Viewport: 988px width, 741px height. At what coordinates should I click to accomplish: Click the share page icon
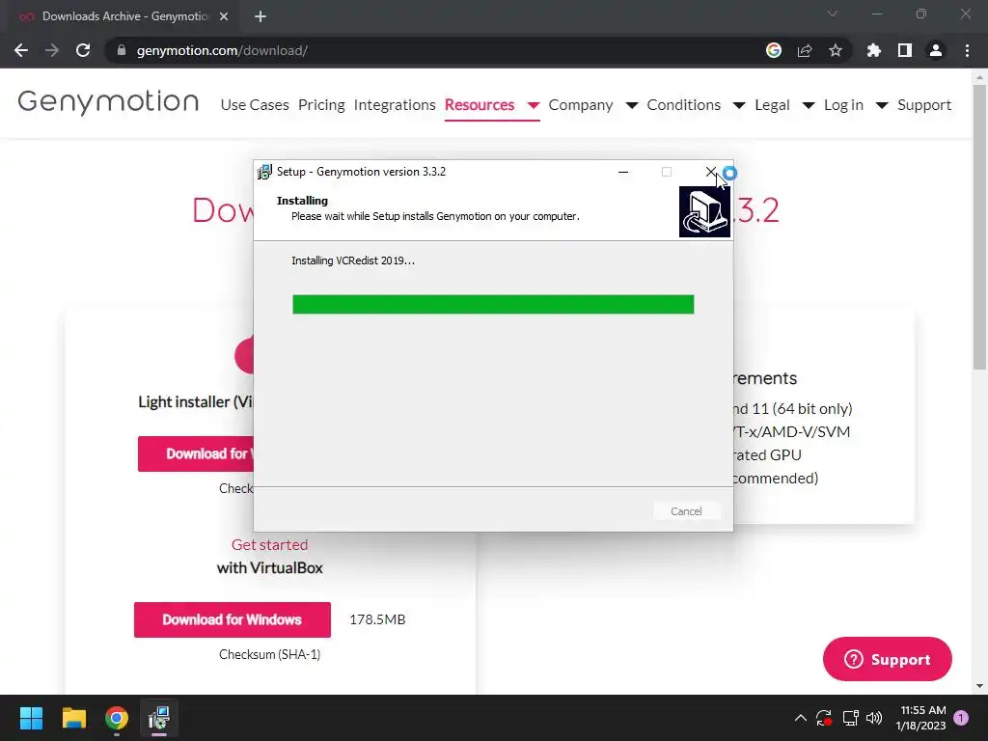point(805,50)
